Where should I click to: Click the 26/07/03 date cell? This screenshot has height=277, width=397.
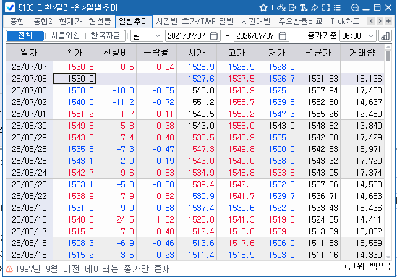[29, 90]
